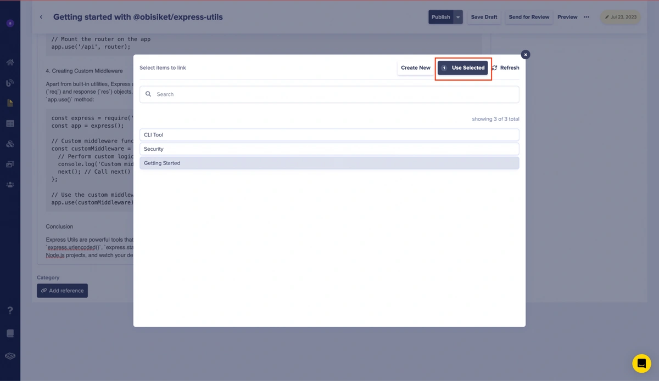Open the media gallery sidebar icon
This screenshot has width=659, height=381.
(10, 164)
